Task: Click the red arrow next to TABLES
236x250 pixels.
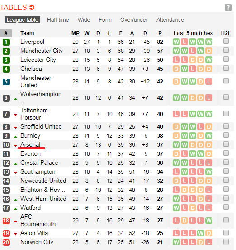Action: pyautogui.click(x=32, y=7)
